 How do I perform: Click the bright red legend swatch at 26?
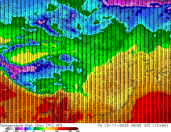pos(59,128)
